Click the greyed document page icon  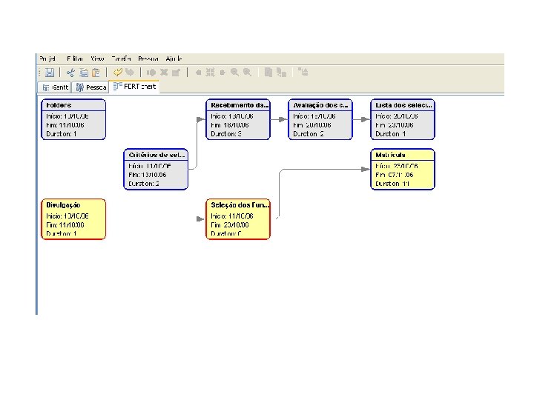tap(268, 72)
